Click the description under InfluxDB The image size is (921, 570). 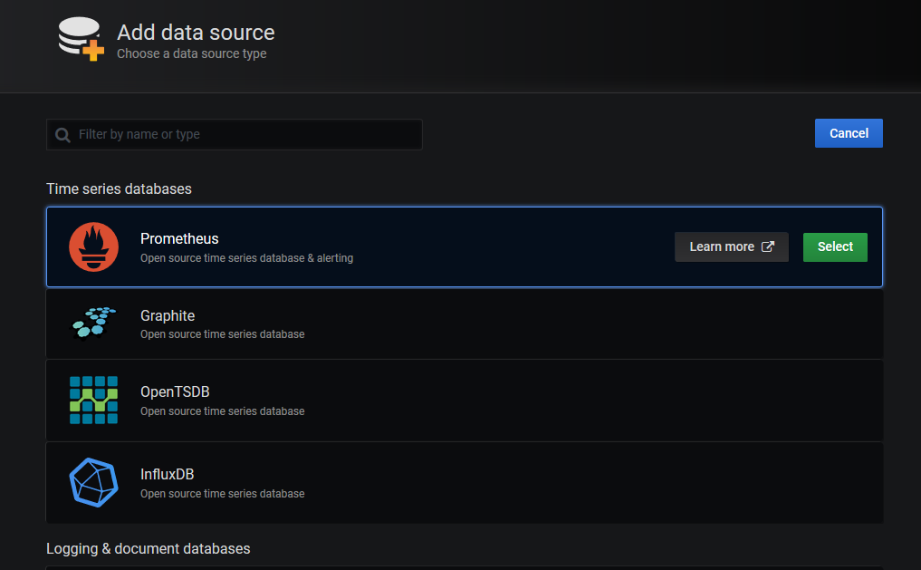[x=223, y=494]
